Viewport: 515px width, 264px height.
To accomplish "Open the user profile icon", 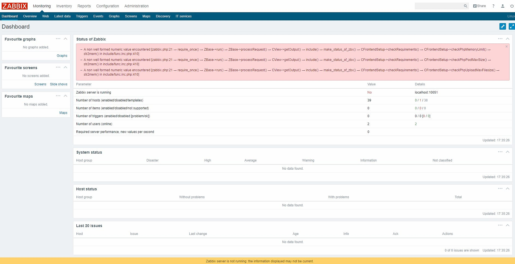I will tap(502, 6).
